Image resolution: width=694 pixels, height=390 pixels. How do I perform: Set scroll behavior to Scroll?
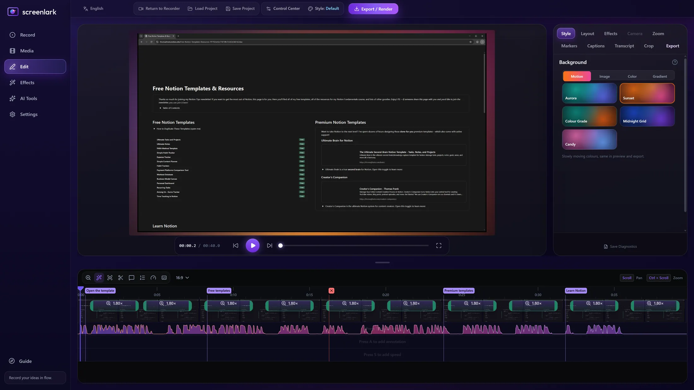click(627, 278)
